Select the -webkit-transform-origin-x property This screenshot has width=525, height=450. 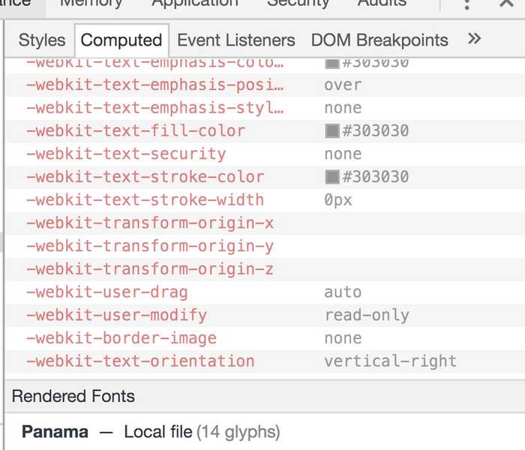pyautogui.click(x=150, y=223)
